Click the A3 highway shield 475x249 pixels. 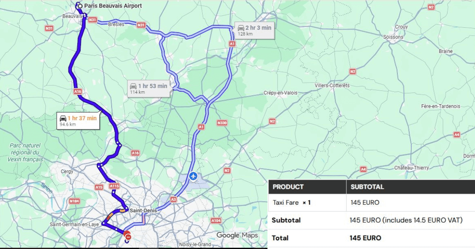coord(173,200)
